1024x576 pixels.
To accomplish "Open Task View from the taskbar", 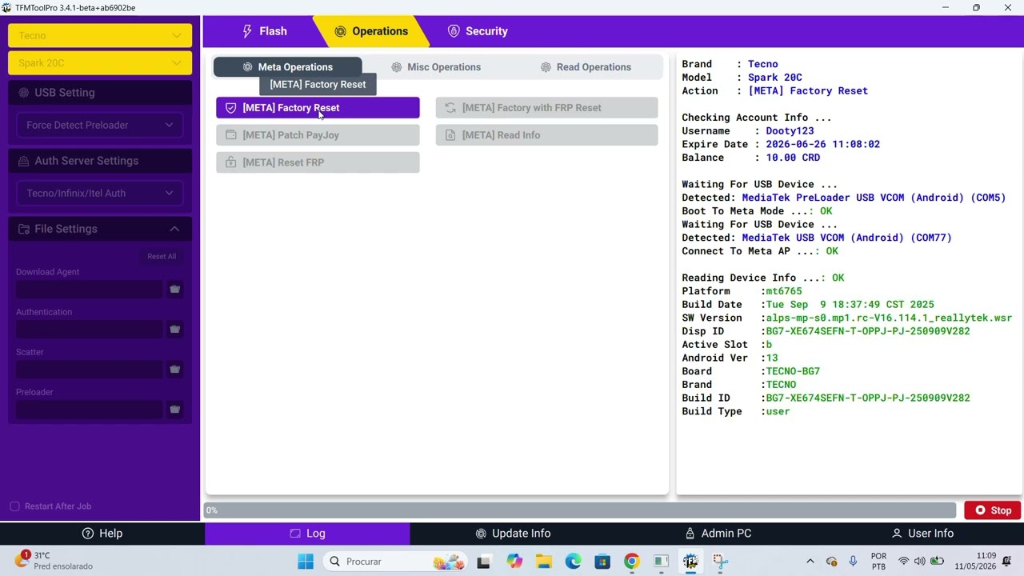I will pyautogui.click(x=483, y=562).
